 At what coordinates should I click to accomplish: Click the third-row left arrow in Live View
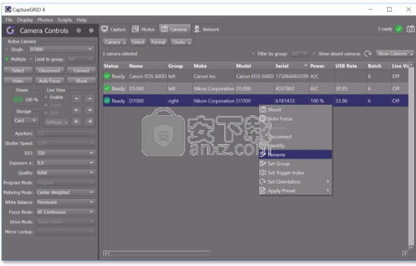click(x=77, y=121)
